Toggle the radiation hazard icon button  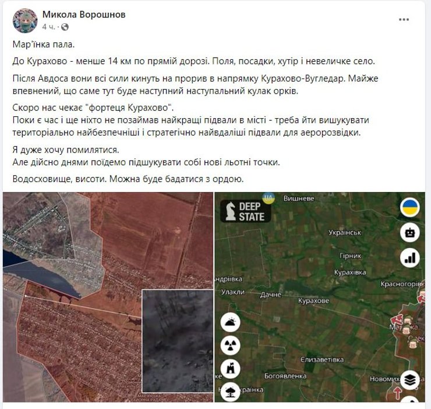[230, 346]
